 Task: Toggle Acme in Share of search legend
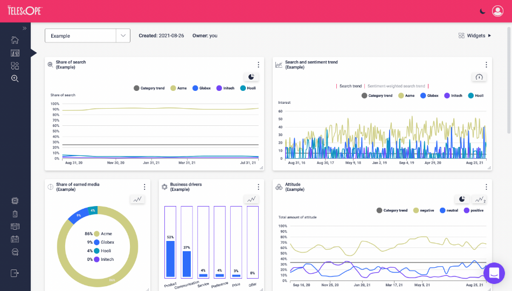coord(178,88)
